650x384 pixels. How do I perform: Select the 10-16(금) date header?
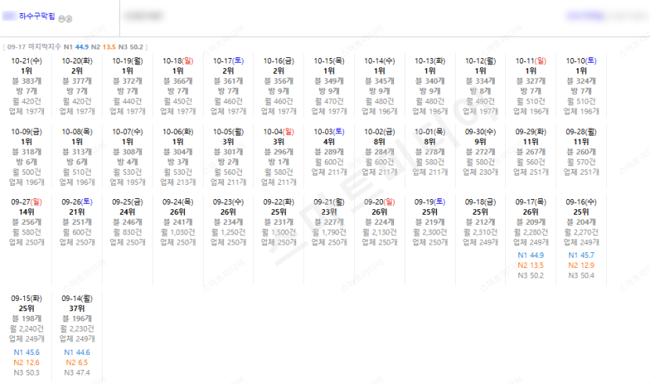[279, 61]
